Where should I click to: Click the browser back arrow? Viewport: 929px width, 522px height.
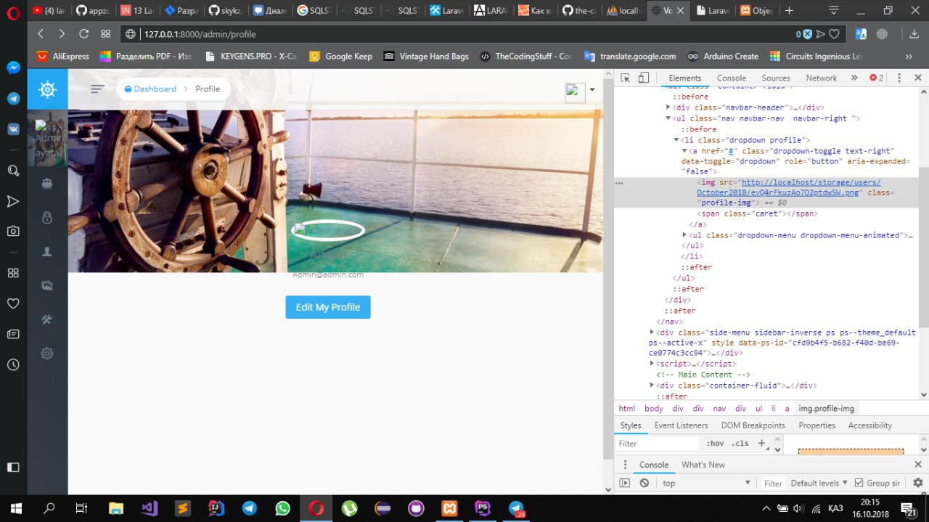click(41, 33)
